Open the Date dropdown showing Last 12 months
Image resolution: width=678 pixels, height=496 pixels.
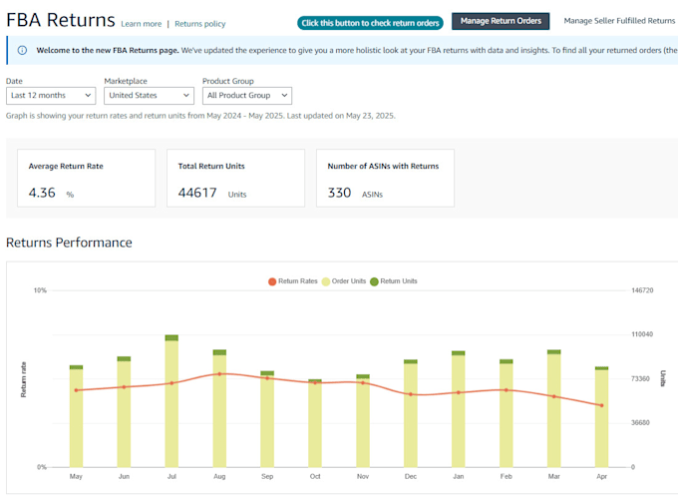click(51, 96)
